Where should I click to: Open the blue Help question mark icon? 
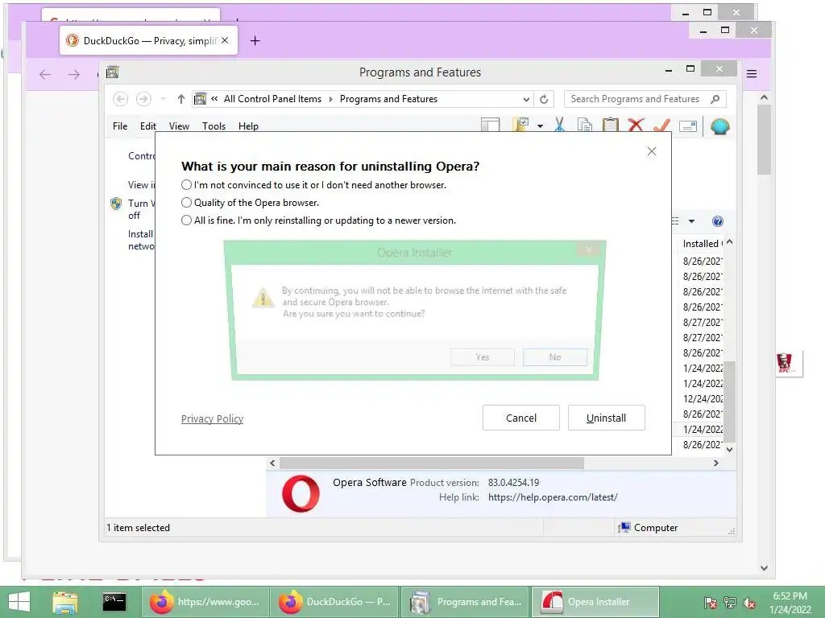click(717, 221)
